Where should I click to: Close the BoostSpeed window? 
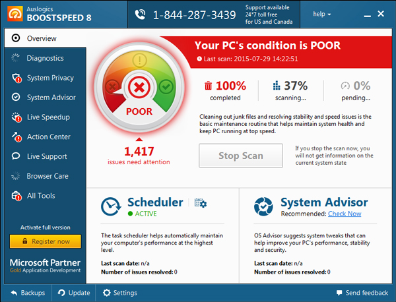click(x=381, y=14)
